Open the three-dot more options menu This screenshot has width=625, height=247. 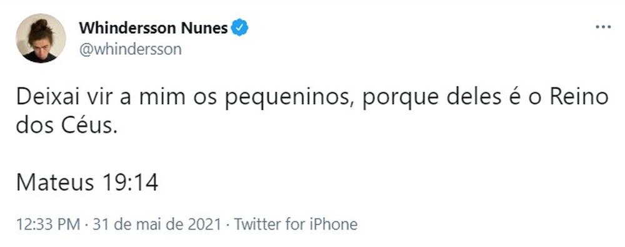click(603, 27)
